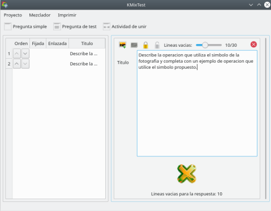271x211 pixels.
Task: Select row header number 2
Action: [x=9, y=64]
